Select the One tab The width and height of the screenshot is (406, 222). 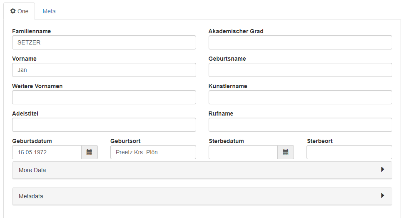pyautogui.click(x=20, y=11)
